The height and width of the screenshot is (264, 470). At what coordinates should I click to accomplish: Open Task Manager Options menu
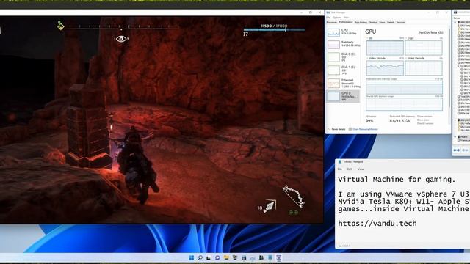(337, 18)
